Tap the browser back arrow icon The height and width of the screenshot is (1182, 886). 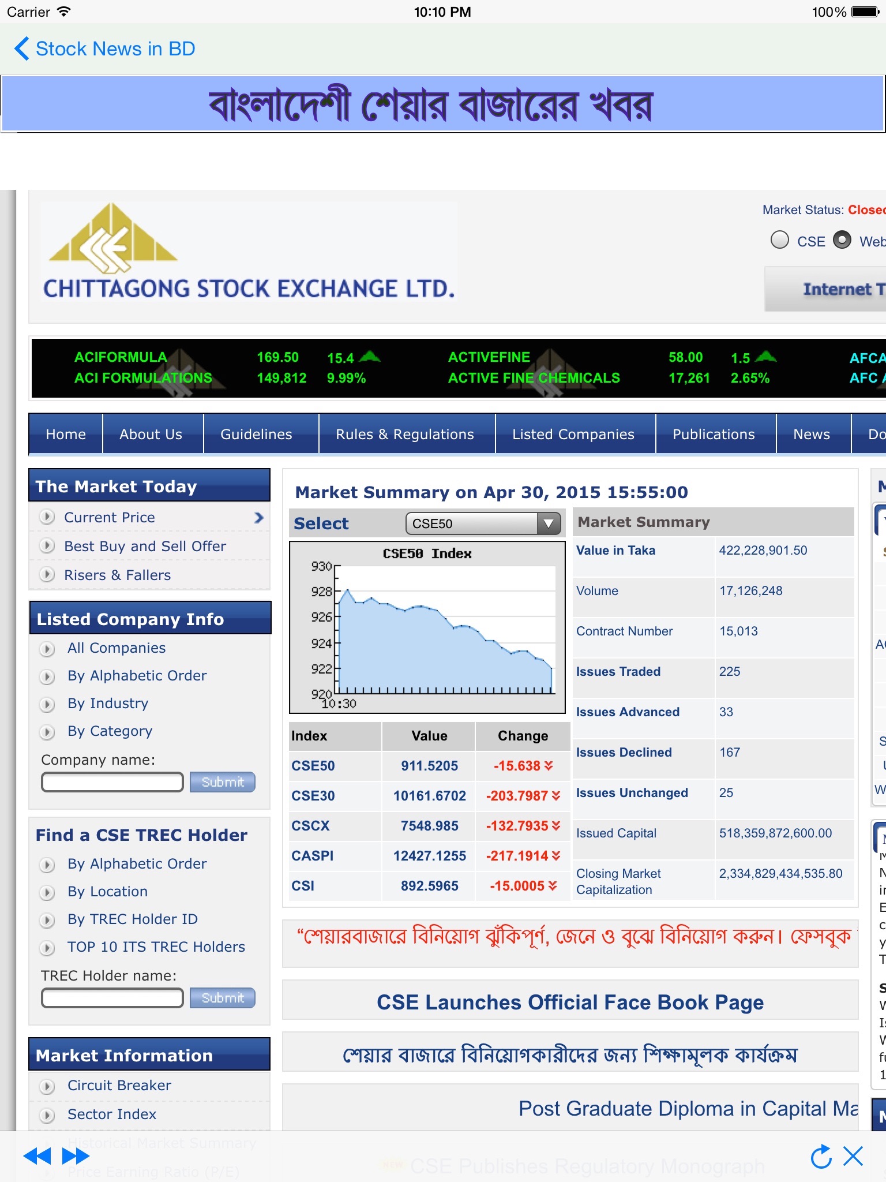click(x=37, y=1156)
